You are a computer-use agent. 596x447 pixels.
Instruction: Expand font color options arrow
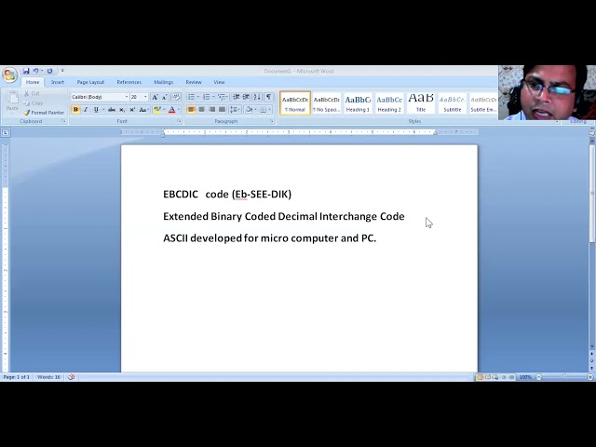click(178, 110)
